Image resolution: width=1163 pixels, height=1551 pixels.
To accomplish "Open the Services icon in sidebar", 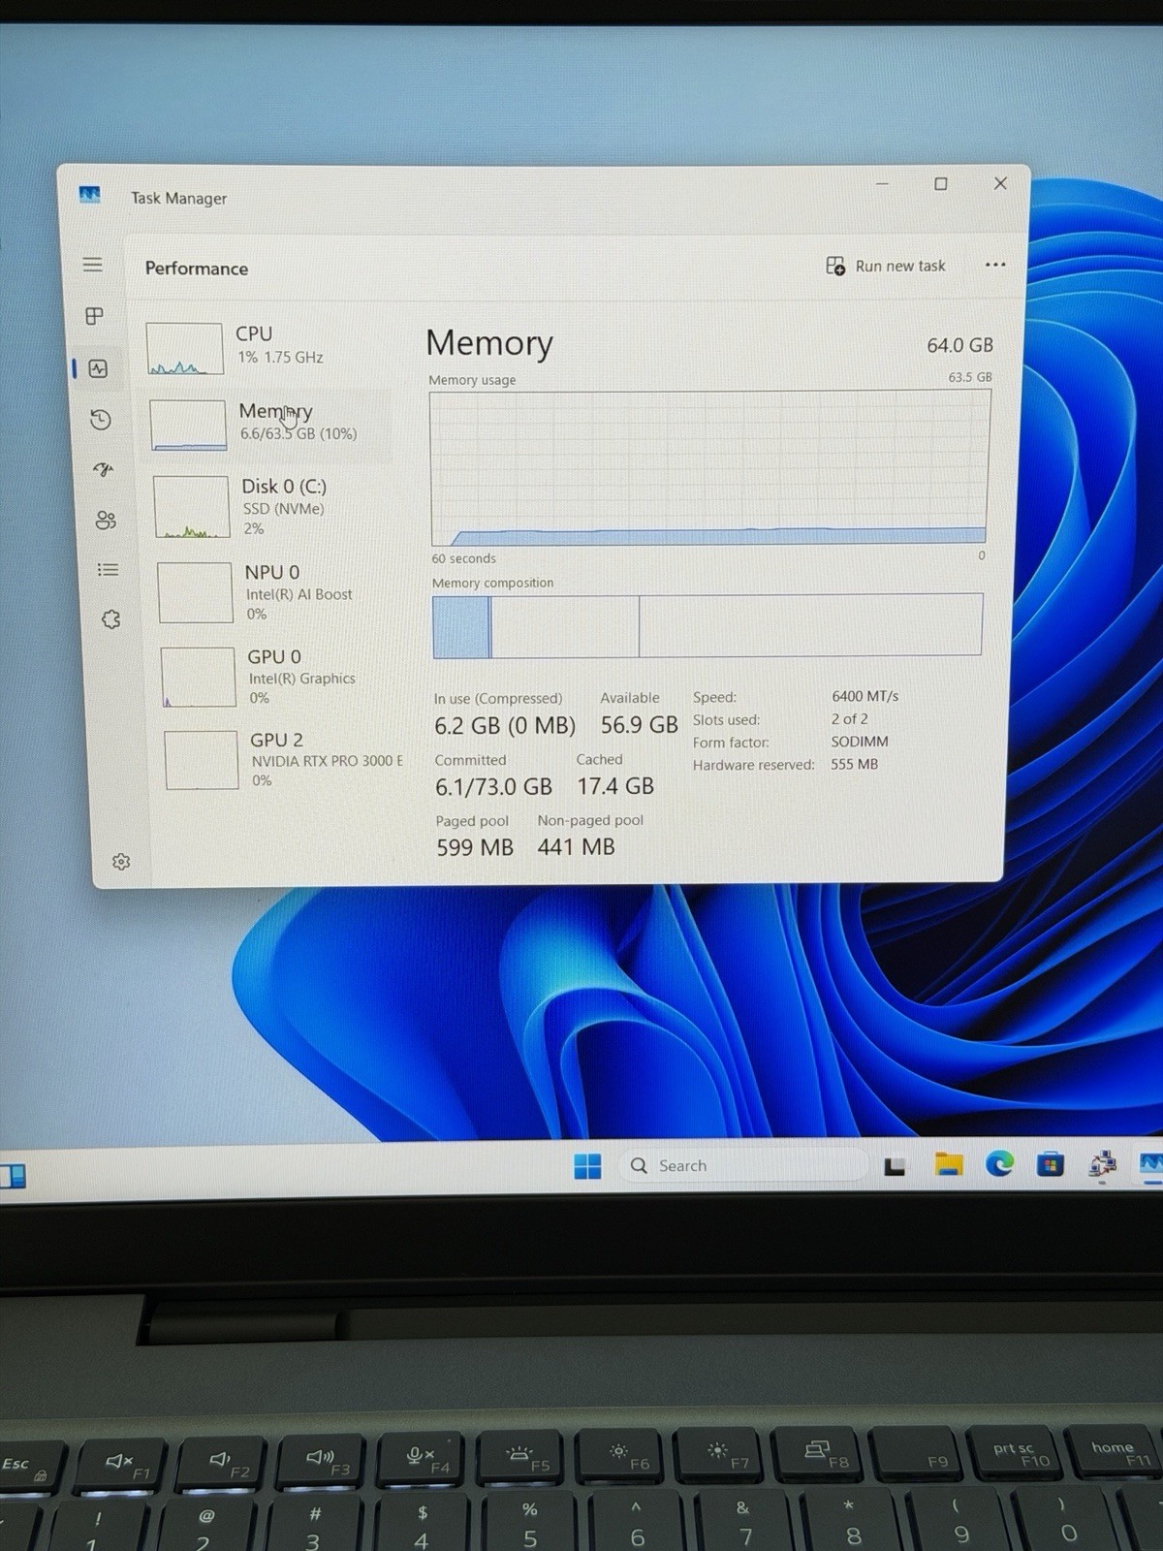I will 110,619.
